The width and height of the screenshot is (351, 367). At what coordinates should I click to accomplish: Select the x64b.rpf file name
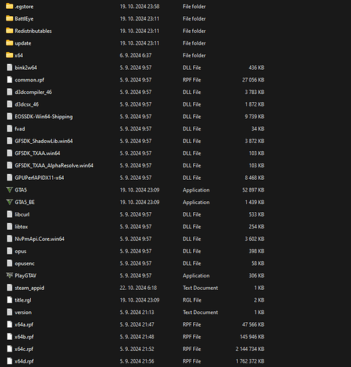click(x=24, y=337)
